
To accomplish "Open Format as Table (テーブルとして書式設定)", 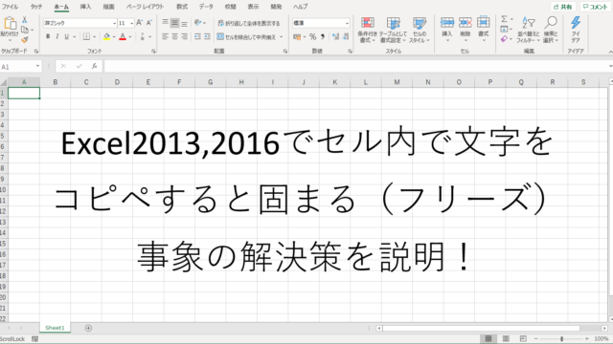I will coord(393,30).
